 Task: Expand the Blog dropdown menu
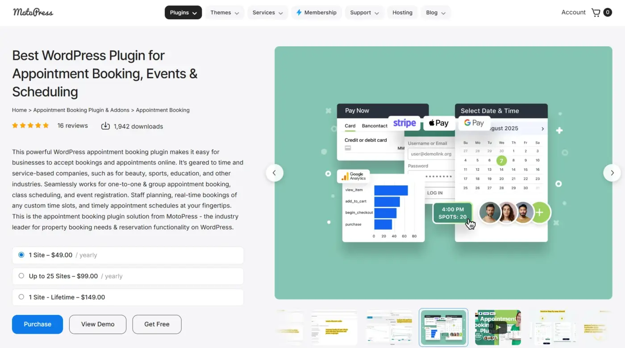[x=436, y=12]
